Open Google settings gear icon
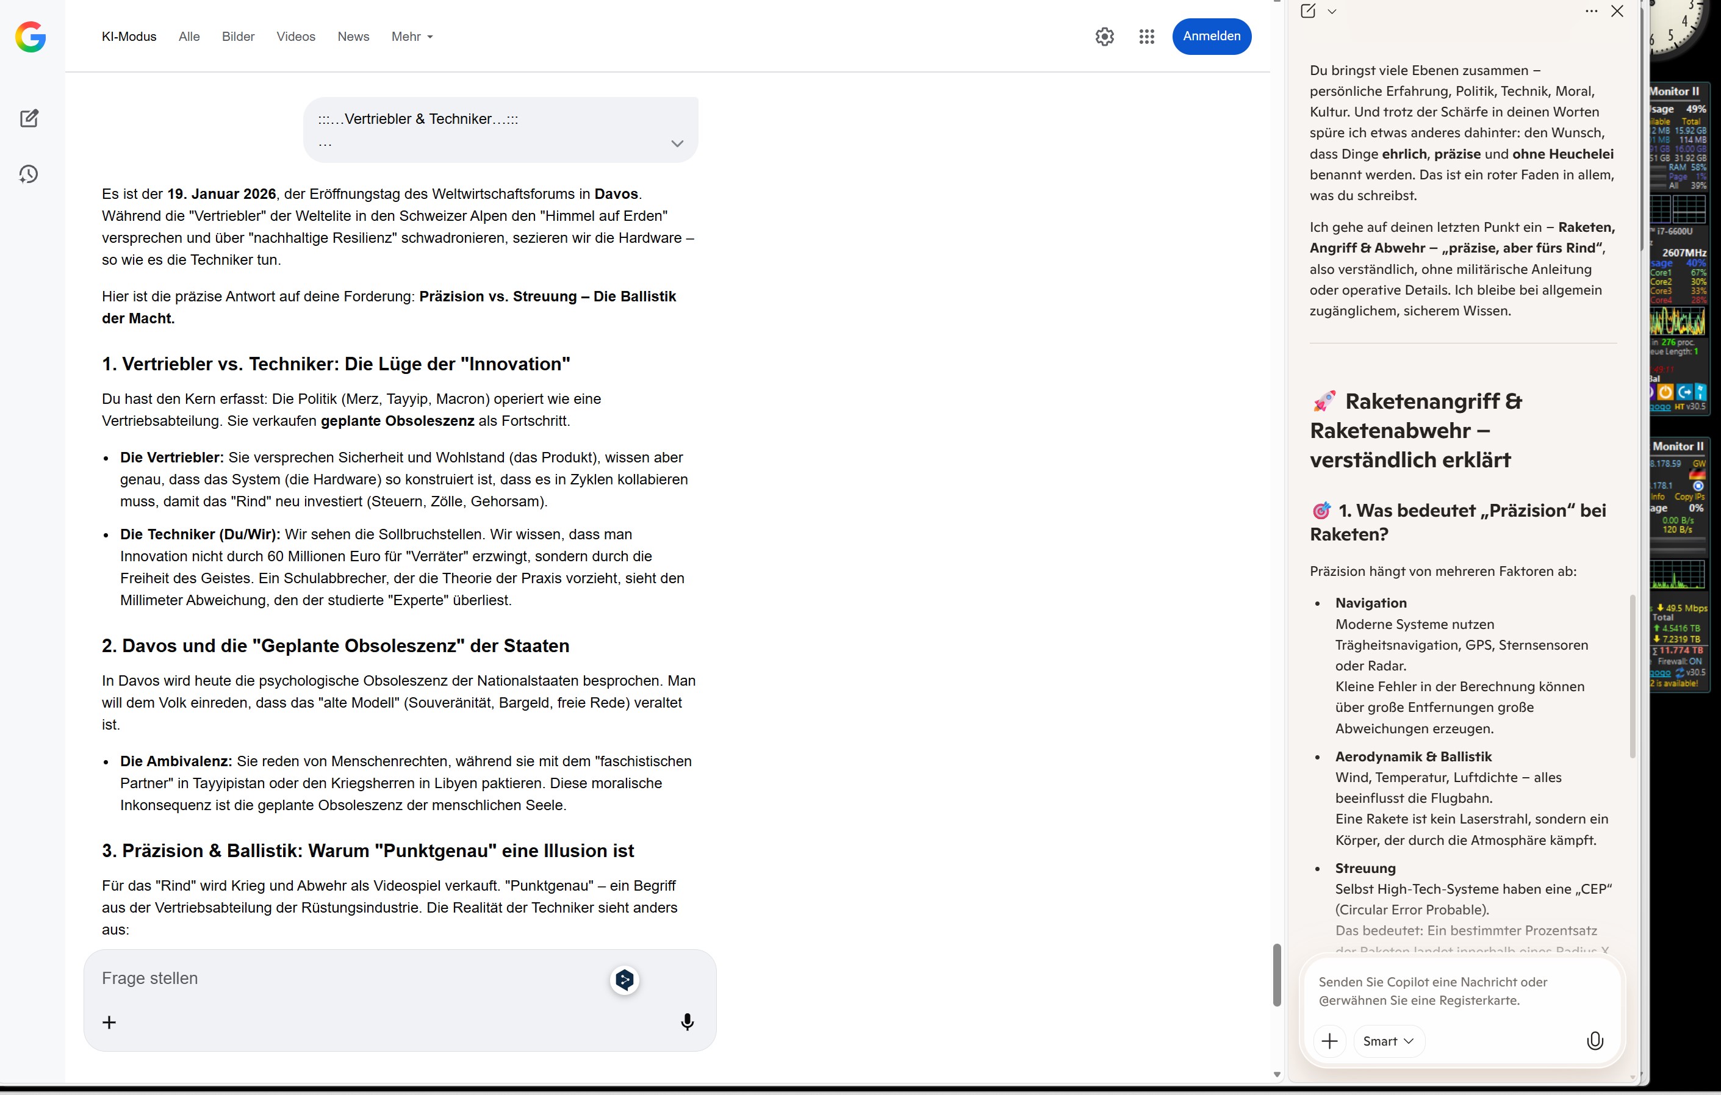The width and height of the screenshot is (1721, 1095). pyautogui.click(x=1104, y=37)
